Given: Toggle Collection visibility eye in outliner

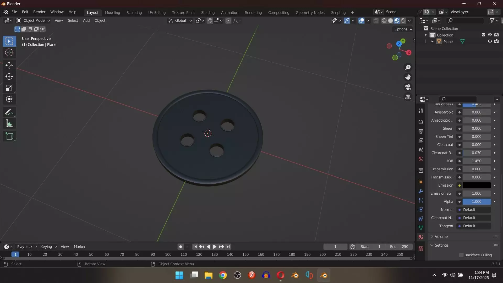Looking at the screenshot, I should click(490, 35).
